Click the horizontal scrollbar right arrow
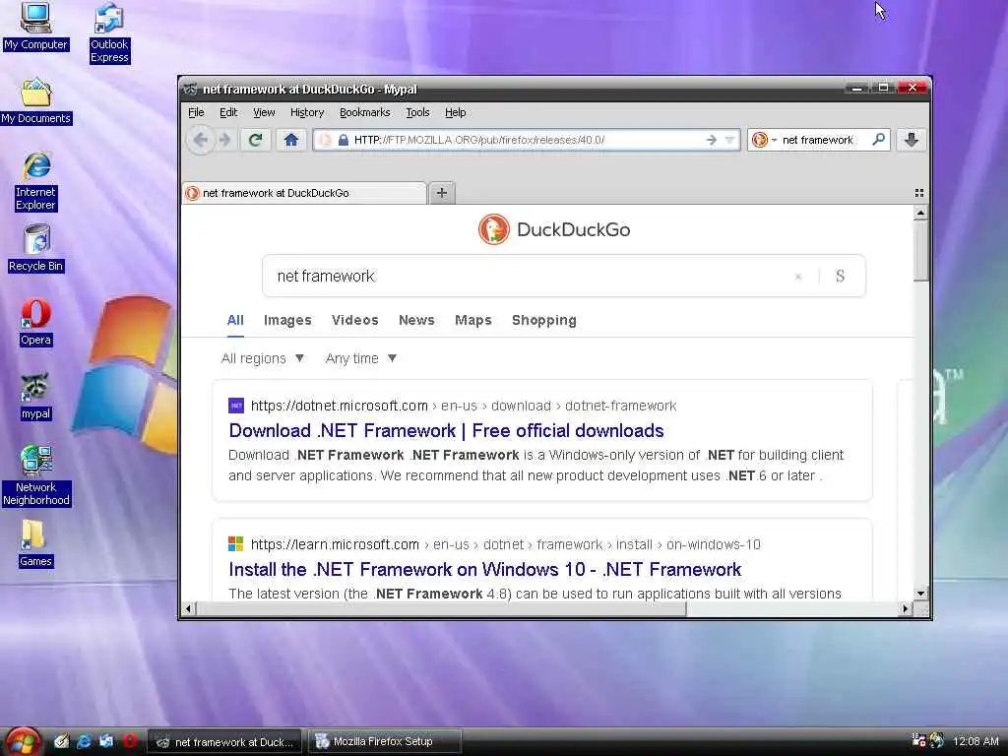Screen dimensions: 1008x756 tap(906, 608)
